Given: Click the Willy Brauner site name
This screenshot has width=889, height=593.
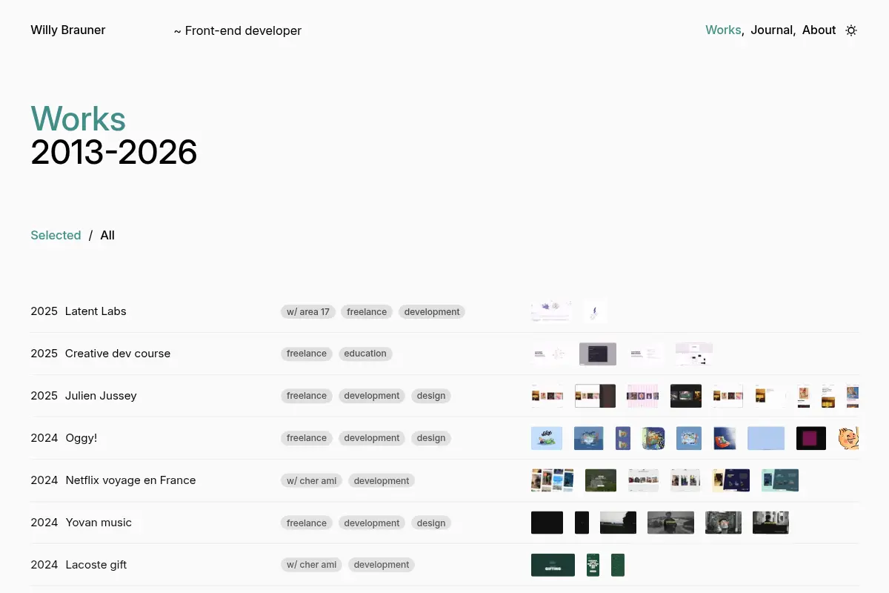Looking at the screenshot, I should point(68,30).
